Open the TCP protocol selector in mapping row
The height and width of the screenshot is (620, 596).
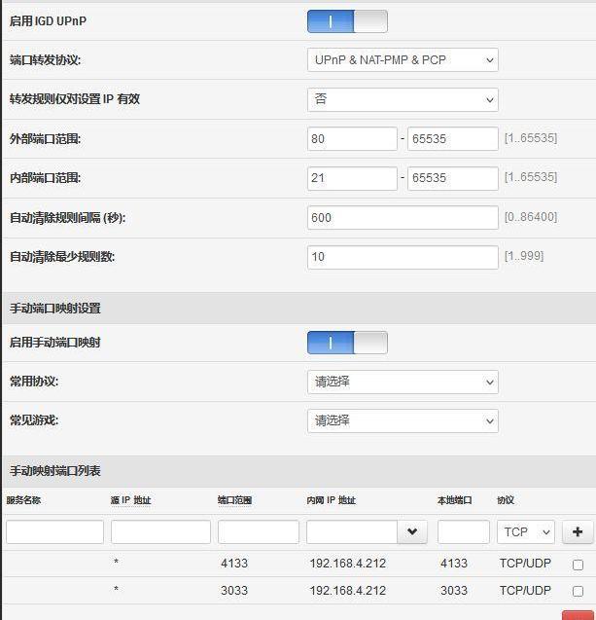pos(526,531)
